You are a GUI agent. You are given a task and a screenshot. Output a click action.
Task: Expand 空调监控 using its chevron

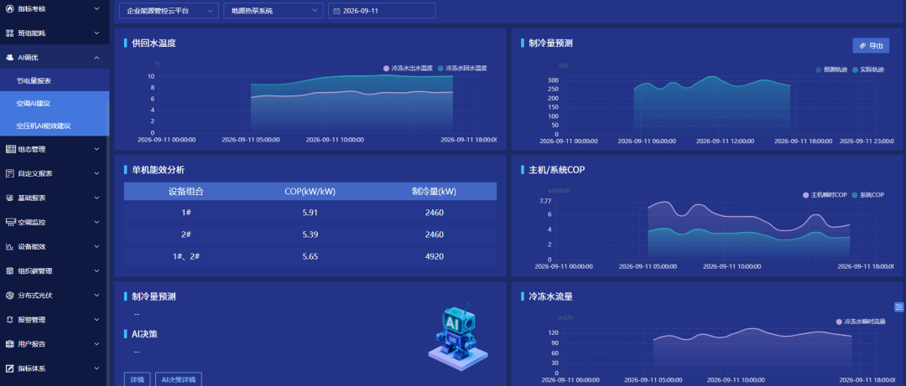pyautogui.click(x=96, y=222)
